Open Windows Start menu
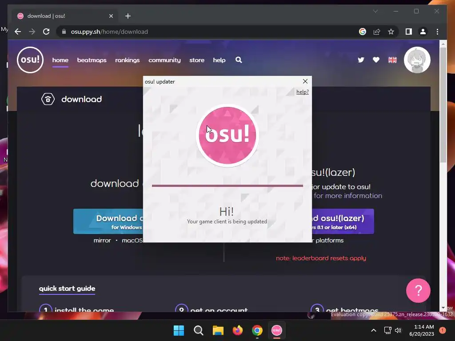Screen dimensions: 455x341 click(179, 330)
